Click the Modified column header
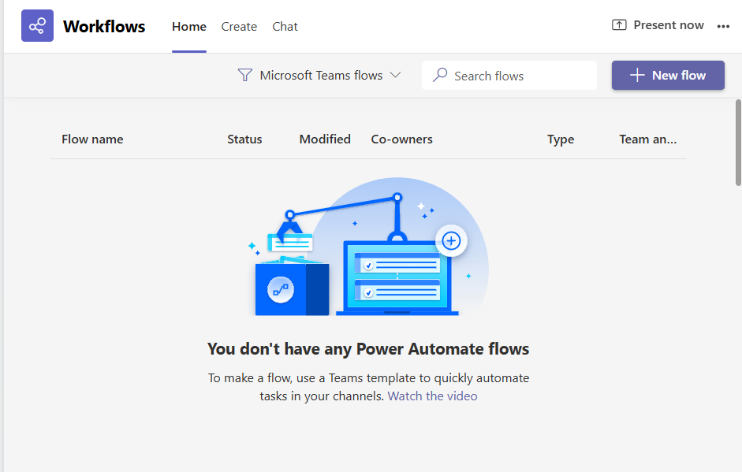The image size is (742, 472). [325, 139]
